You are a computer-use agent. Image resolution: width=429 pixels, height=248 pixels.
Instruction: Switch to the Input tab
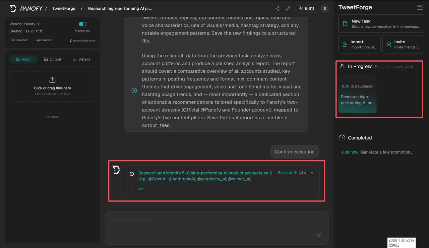point(23,59)
